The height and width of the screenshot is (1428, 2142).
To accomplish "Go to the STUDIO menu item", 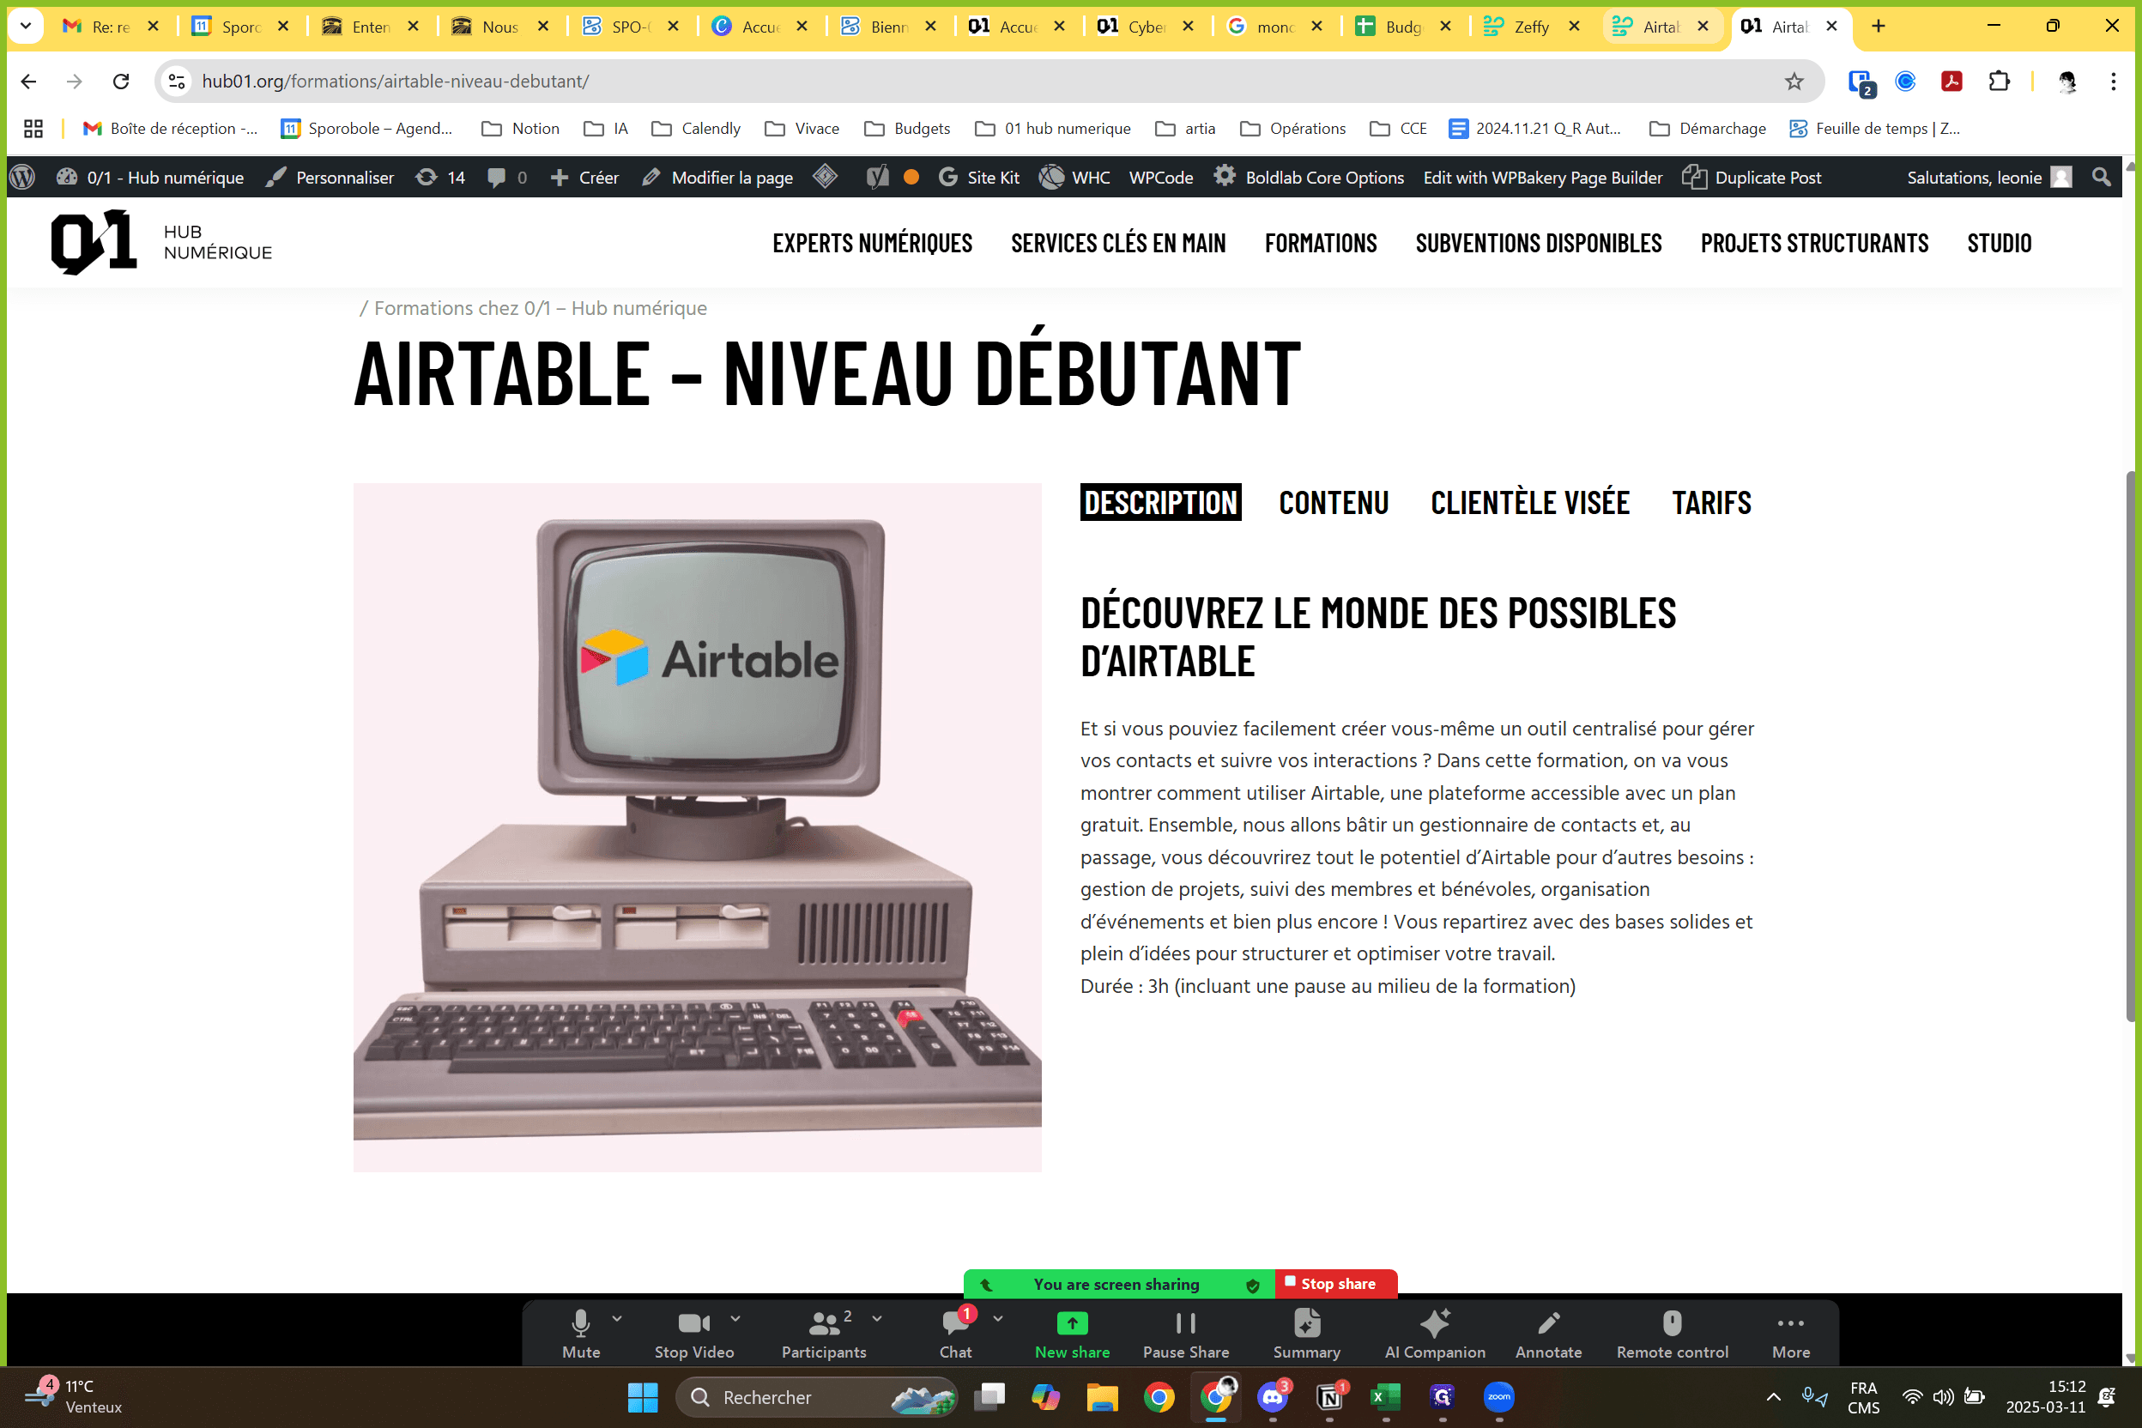I will pos(1999,243).
